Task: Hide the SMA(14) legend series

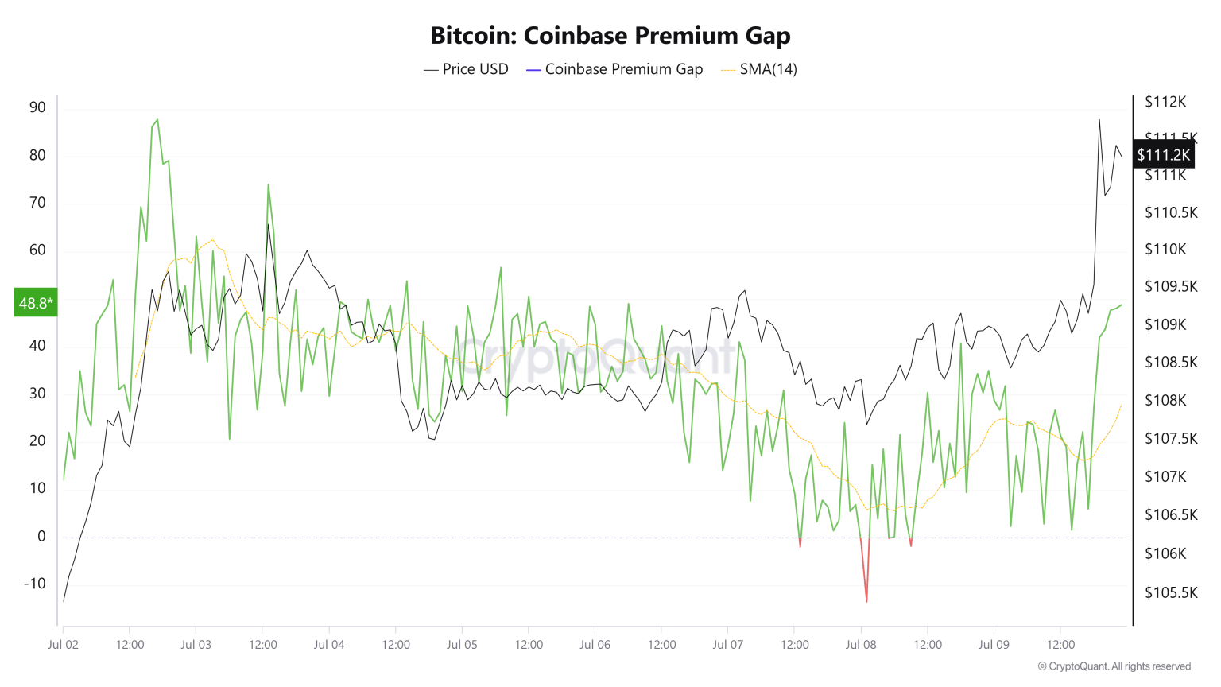Action: coord(768,69)
